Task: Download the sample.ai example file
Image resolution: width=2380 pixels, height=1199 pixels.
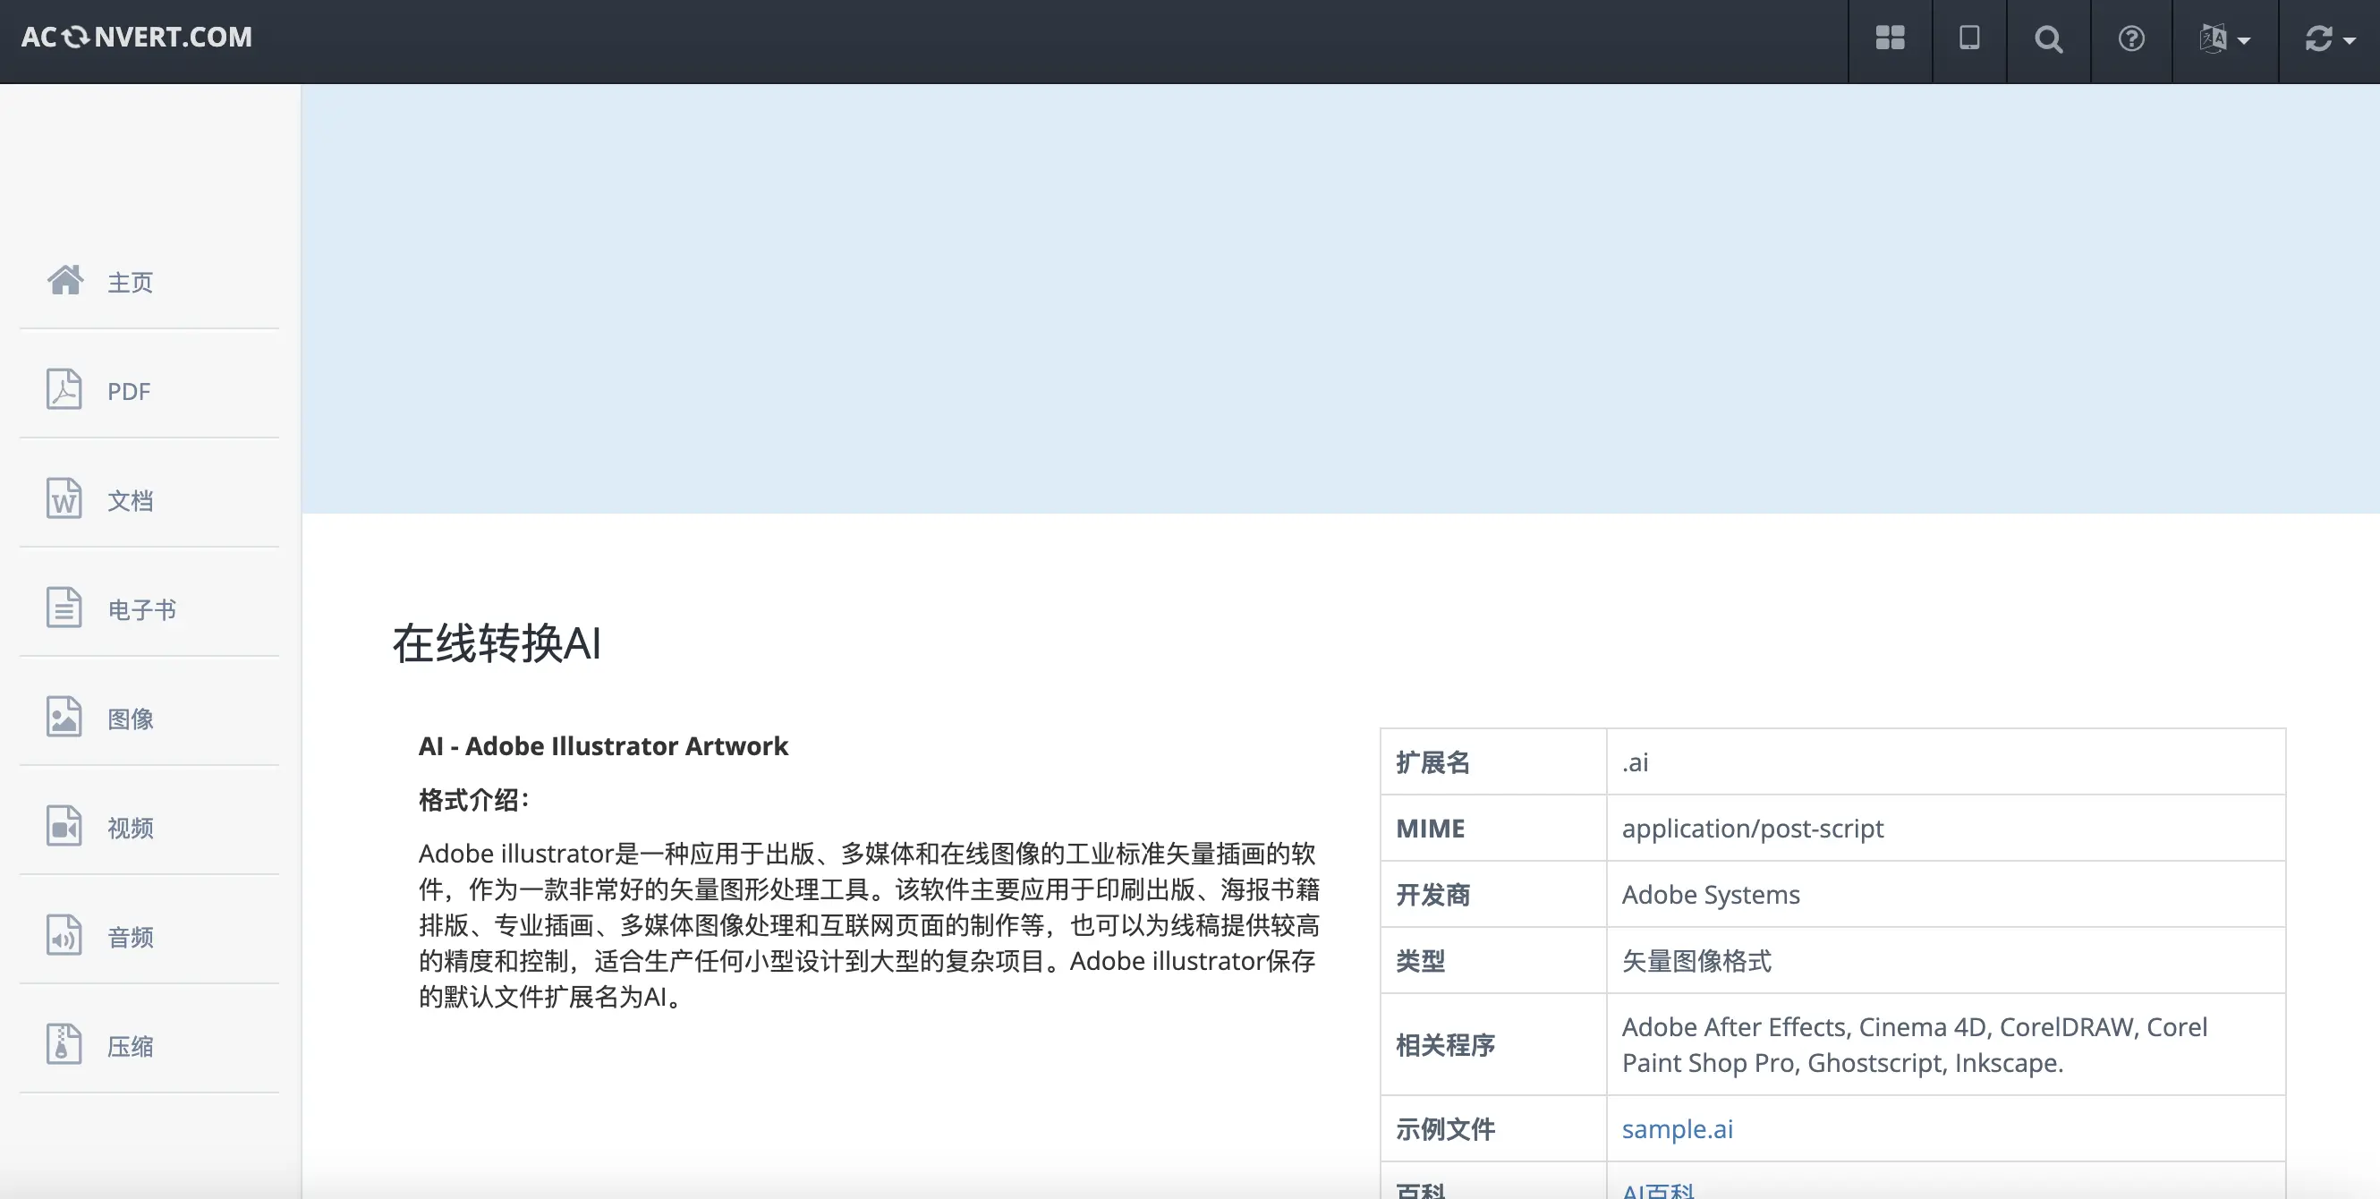Action: pos(1677,1128)
